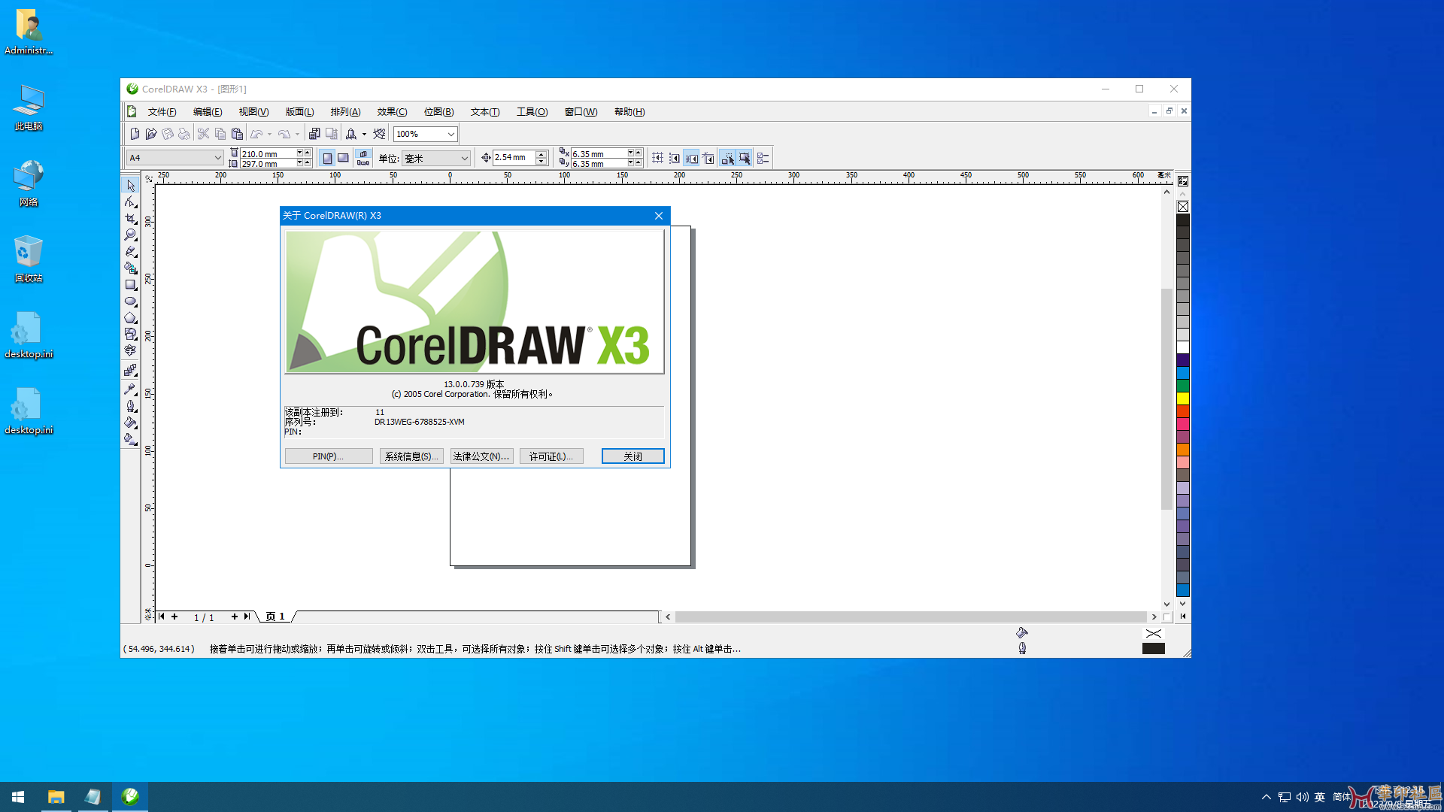Select the Eyedropper tool

(x=130, y=389)
